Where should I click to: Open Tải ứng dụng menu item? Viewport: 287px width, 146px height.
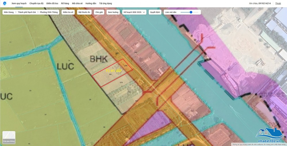105,3
